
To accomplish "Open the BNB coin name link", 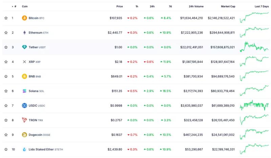I will (x=35, y=76).
